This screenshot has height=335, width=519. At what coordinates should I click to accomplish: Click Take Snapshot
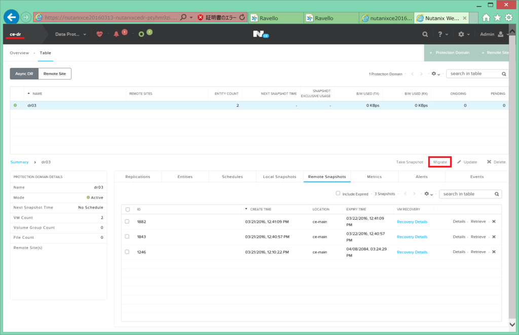[410, 162]
